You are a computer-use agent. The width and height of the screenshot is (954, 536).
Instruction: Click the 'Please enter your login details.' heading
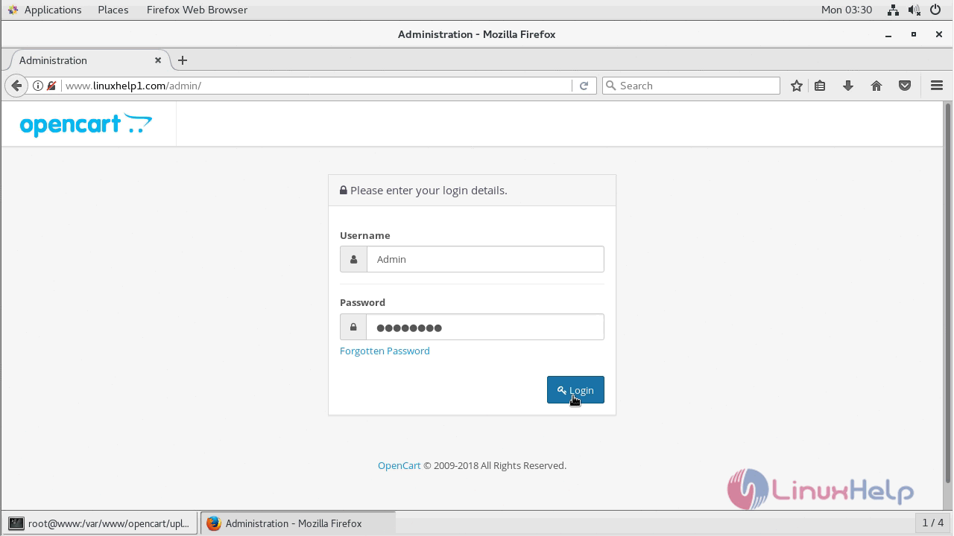[x=429, y=191]
